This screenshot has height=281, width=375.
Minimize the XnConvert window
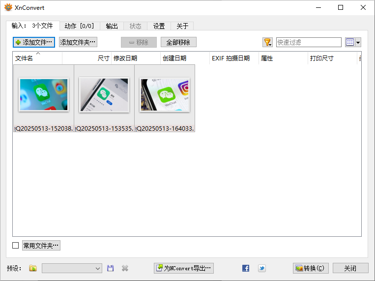coord(318,8)
